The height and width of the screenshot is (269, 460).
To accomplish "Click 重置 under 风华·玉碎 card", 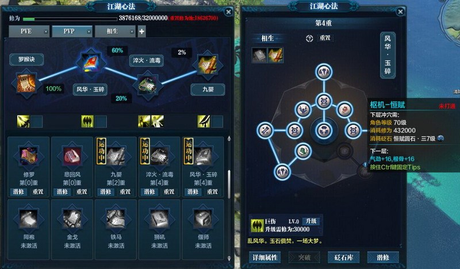I will pos(212,192).
